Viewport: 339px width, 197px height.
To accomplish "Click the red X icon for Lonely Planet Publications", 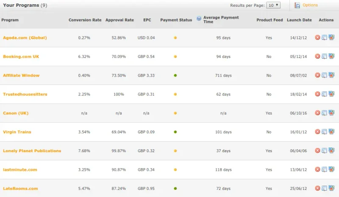I will (317, 150).
